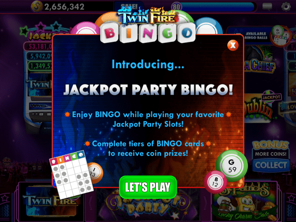The height and width of the screenshot is (222, 296).
Task: Tap the bingo card illustration
Action: [x=71, y=174]
